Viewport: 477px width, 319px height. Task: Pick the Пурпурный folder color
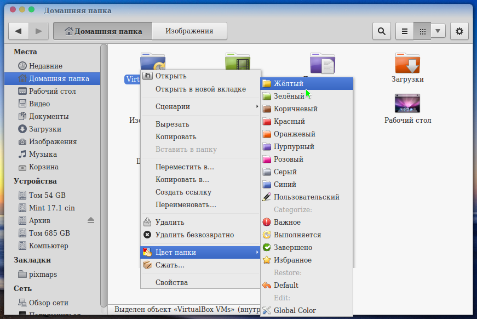[x=307, y=147]
